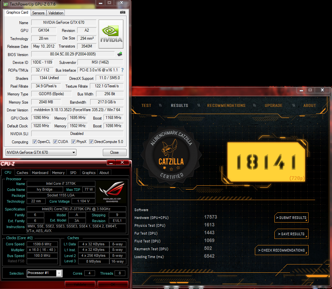Click the ROG Republic of Gamers logo
Screen dimensions: 332x289
click(x=112, y=192)
